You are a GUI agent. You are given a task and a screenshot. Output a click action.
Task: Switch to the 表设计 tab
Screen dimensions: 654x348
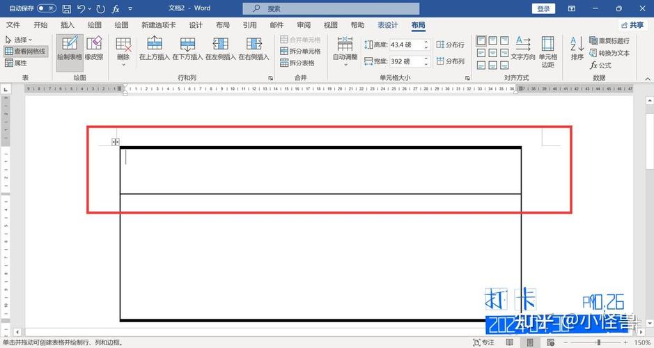(x=388, y=25)
